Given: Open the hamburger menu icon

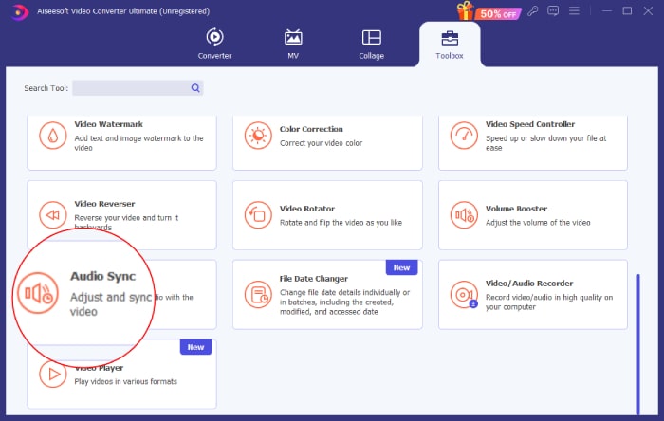Looking at the screenshot, I should tap(574, 11).
